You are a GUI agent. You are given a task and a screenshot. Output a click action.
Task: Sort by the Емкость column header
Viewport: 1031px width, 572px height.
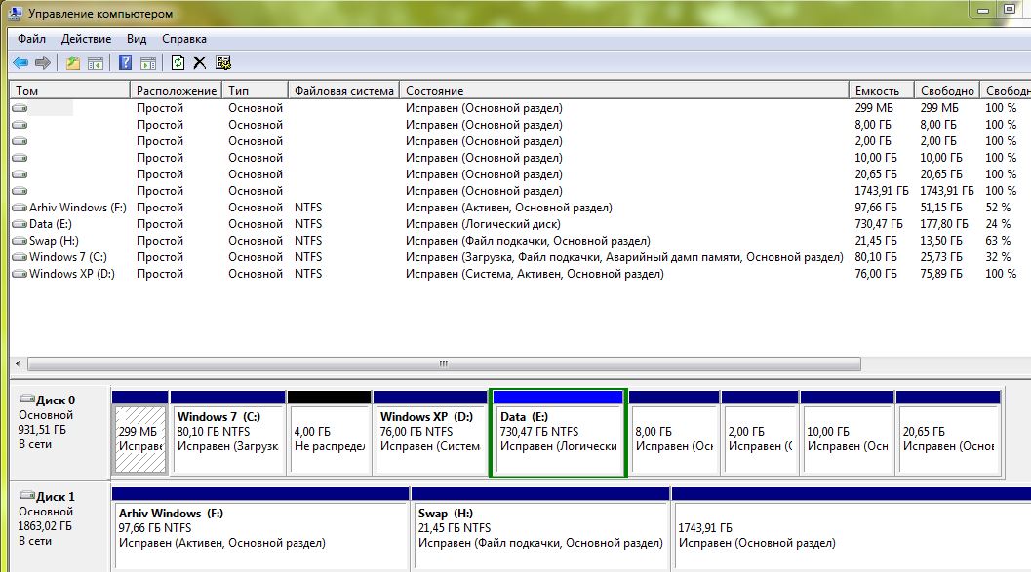point(881,91)
